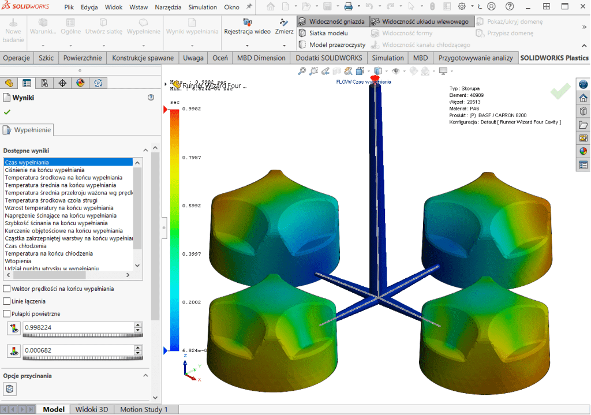The height and width of the screenshot is (415, 591).
Task: Open the Options gear icon
Action: point(462,6)
